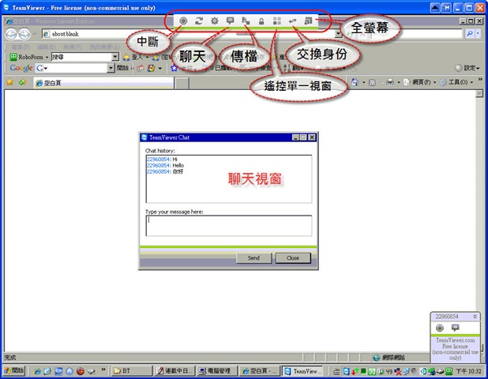Click the single window grid icon
This screenshot has width=488, height=379.
click(276, 20)
